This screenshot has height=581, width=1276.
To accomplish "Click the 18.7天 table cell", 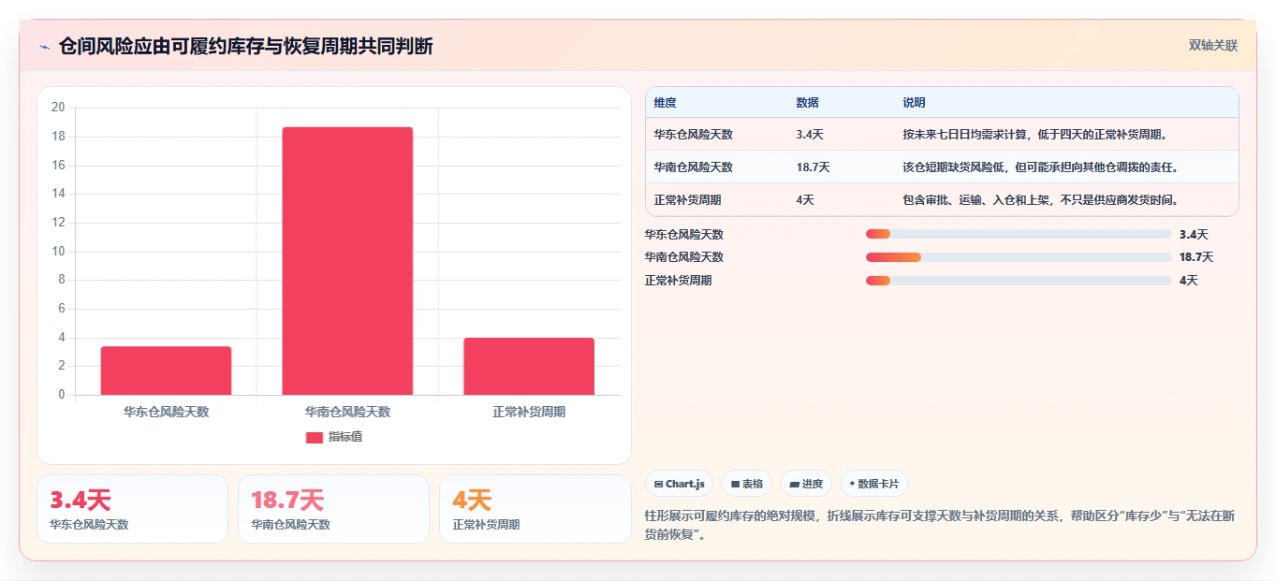I will pos(813,167).
